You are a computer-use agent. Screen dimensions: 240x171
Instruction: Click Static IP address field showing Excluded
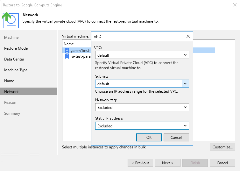coord(142,126)
